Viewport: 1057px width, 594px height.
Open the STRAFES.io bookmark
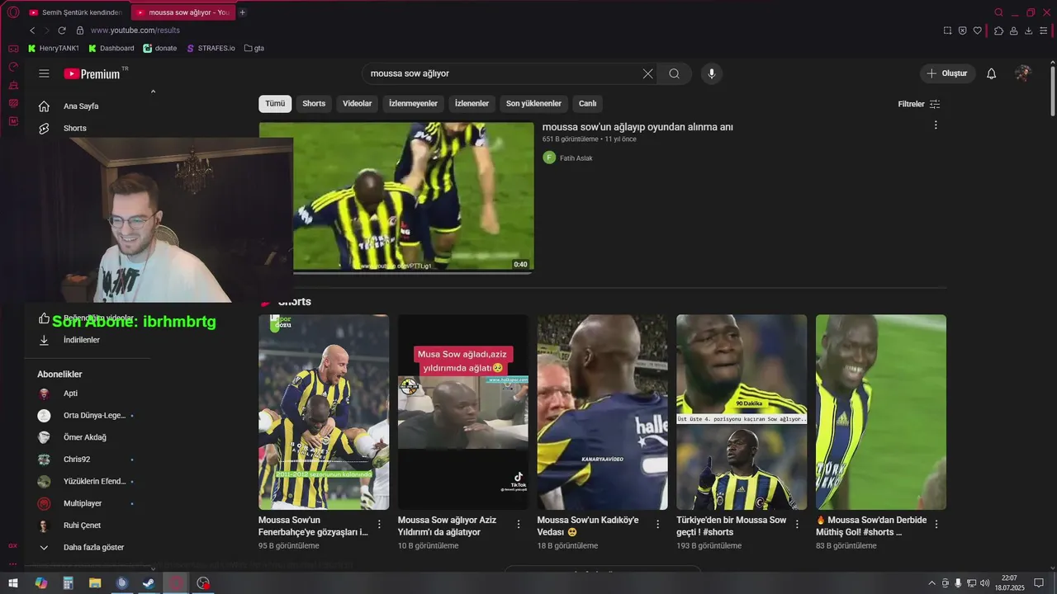211,49
